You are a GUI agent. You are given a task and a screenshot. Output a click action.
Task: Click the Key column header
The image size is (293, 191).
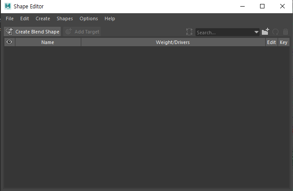(284, 42)
